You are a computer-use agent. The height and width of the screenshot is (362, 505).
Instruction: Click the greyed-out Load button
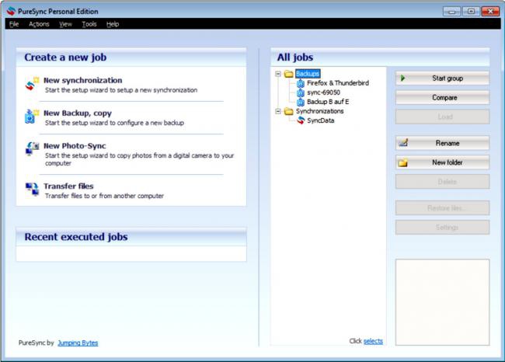pos(443,117)
